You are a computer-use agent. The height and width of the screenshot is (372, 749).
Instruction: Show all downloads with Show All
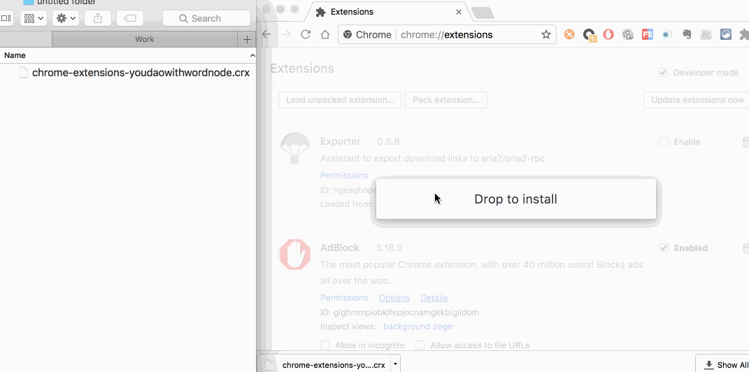722,365
